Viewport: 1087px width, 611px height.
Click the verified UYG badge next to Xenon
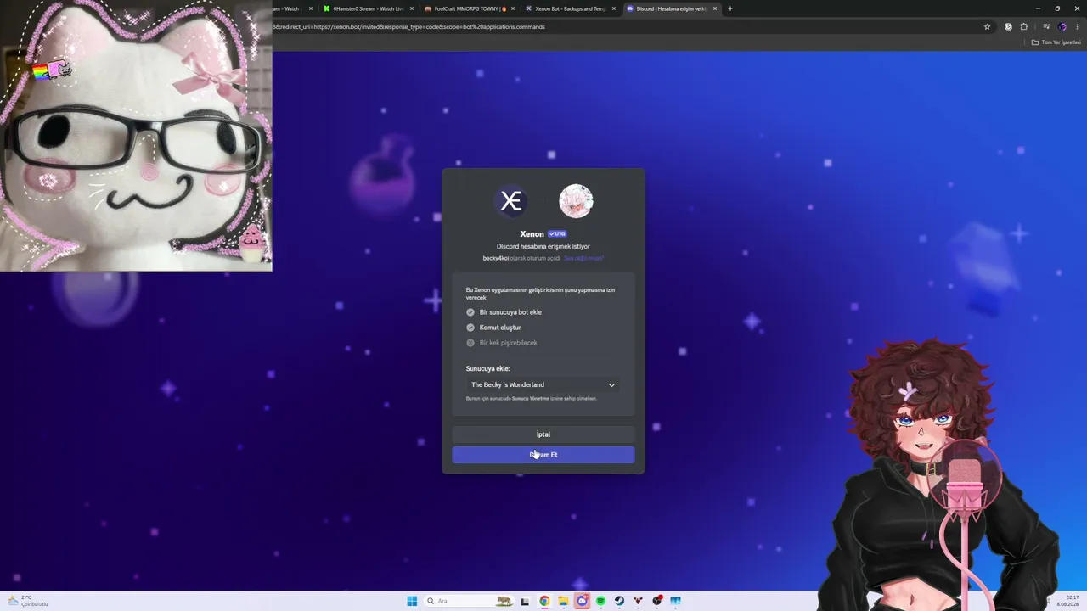[x=557, y=234]
